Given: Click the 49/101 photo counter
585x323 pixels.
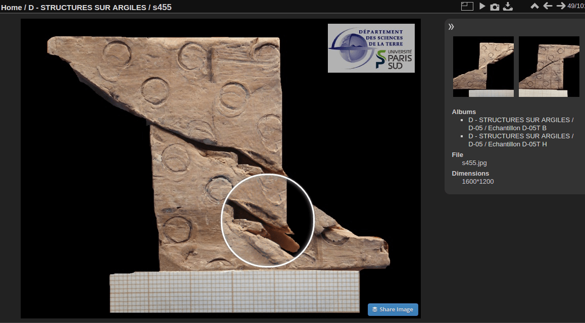Looking at the screenshot, I should 576,6.
